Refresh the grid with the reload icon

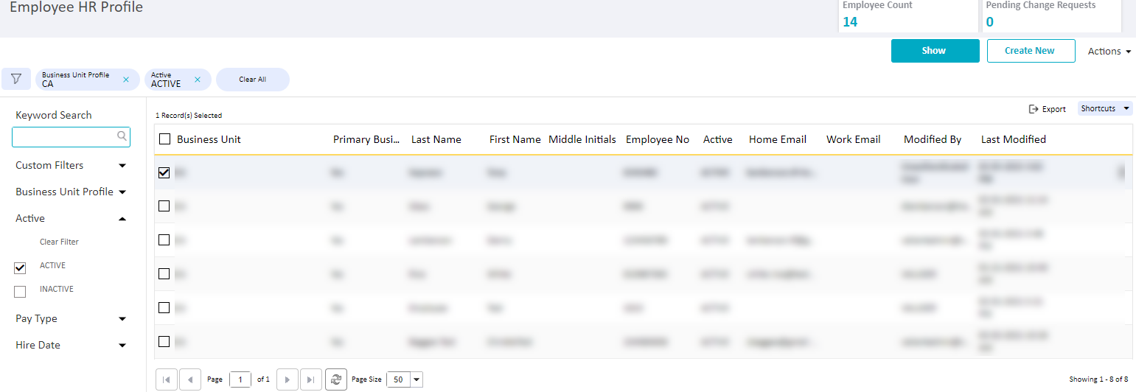point(336,379)
